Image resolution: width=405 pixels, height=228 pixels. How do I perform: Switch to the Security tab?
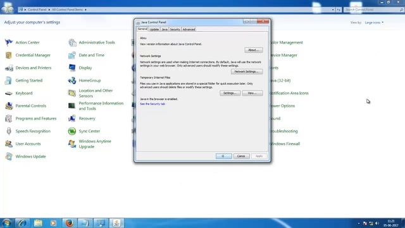175,29
